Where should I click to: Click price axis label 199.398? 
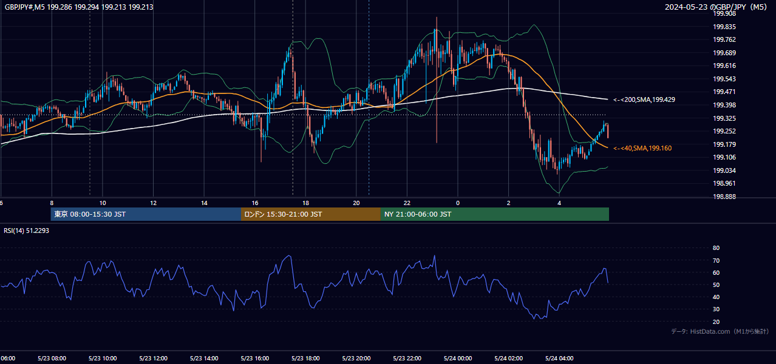pyautogui.click(x=724, y=105)
